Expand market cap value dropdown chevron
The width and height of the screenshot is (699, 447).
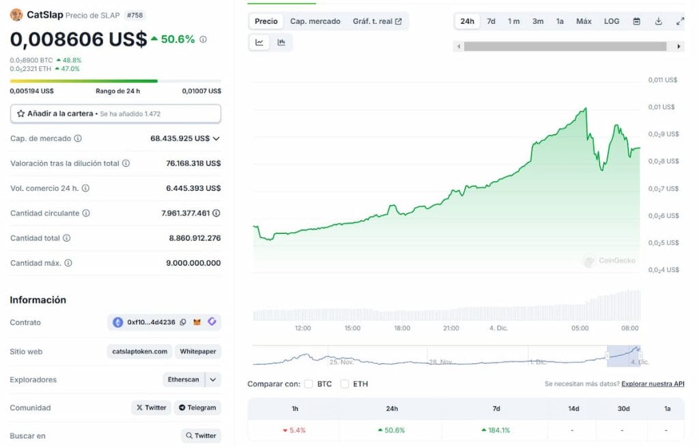(216, 138)
